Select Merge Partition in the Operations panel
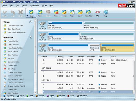The height and width of the screenshot is (101, 136). 13,52
